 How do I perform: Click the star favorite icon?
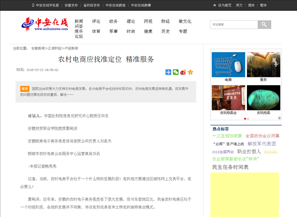(190, 72)
